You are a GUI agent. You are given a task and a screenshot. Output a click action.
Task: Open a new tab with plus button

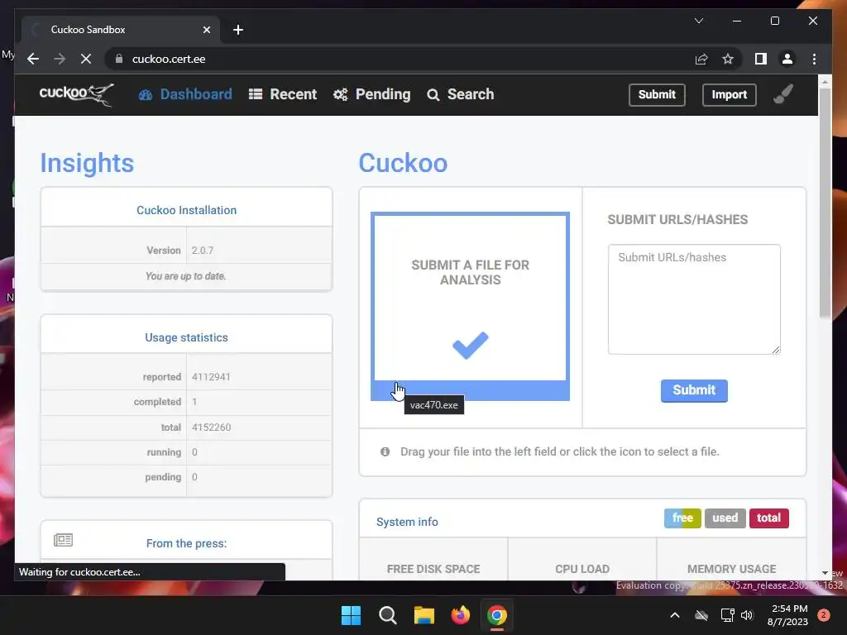(238, 30)
